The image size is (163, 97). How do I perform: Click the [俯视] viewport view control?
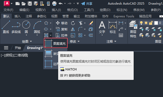9,55
